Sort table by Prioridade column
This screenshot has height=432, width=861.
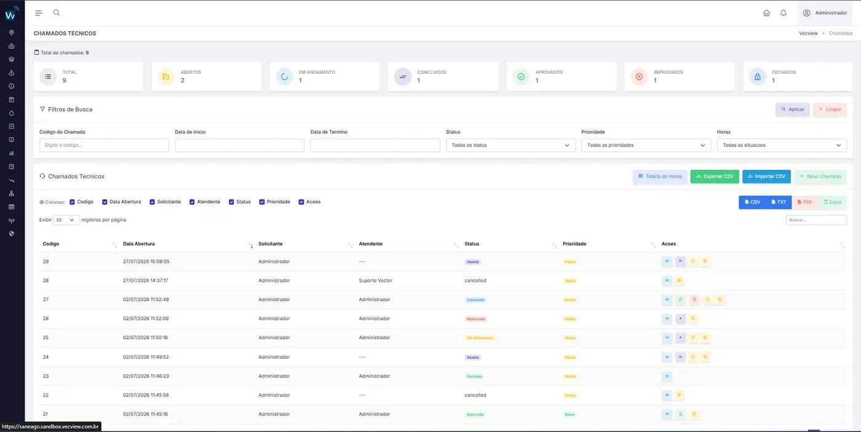[609, 244]
